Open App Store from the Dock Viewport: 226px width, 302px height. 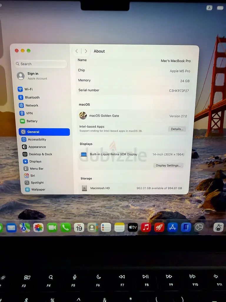pyautogui.click(x=172, y=227)
